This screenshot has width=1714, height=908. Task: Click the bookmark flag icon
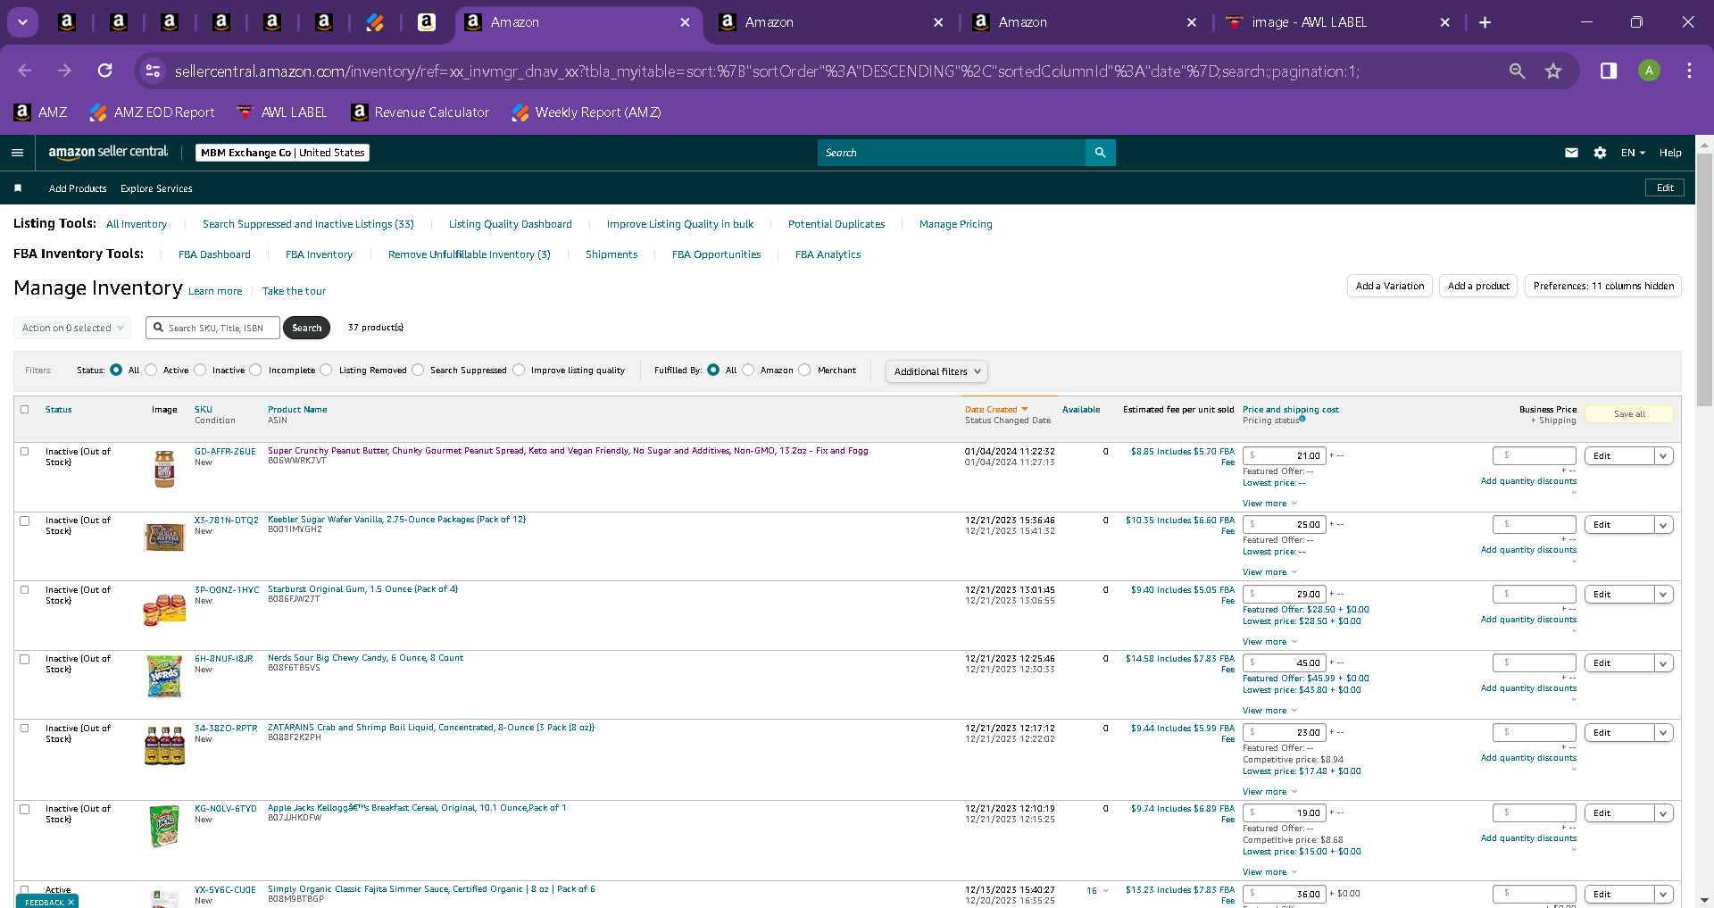tap(18, 188)
